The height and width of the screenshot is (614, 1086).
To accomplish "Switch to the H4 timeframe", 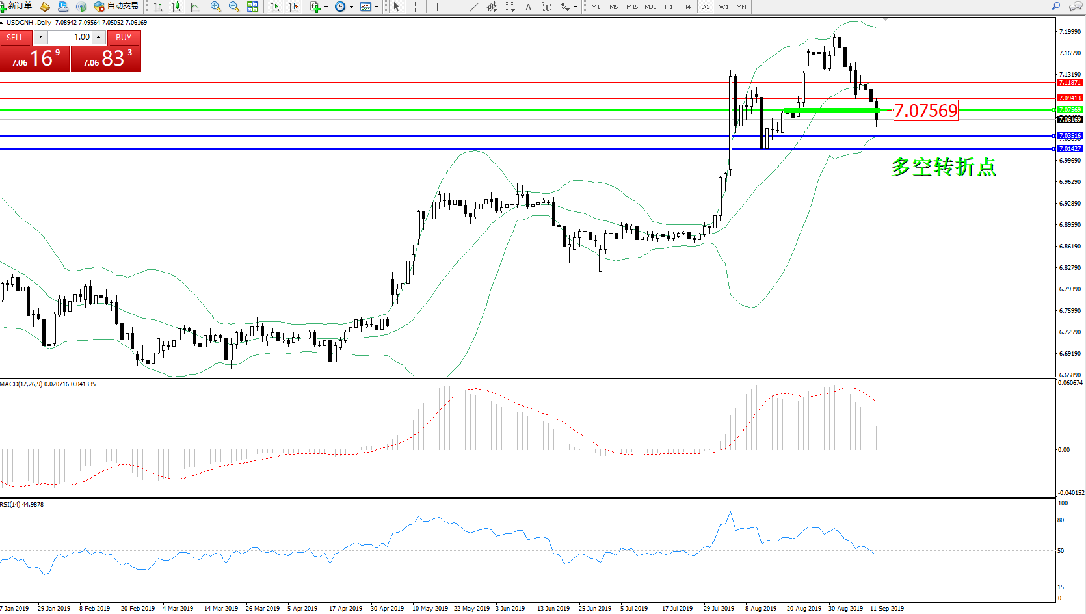I will pyautogui.click(x=686, y=7).
